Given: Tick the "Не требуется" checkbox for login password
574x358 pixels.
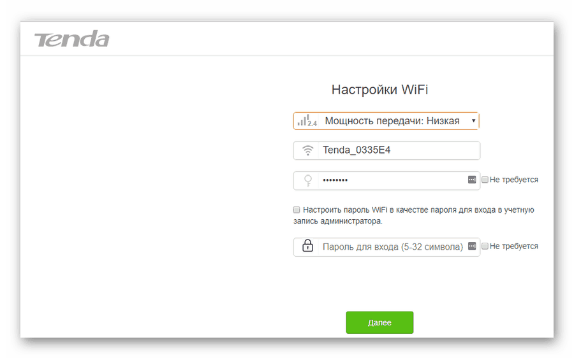Looking at the screenshot, I should (x=485, y=247).
